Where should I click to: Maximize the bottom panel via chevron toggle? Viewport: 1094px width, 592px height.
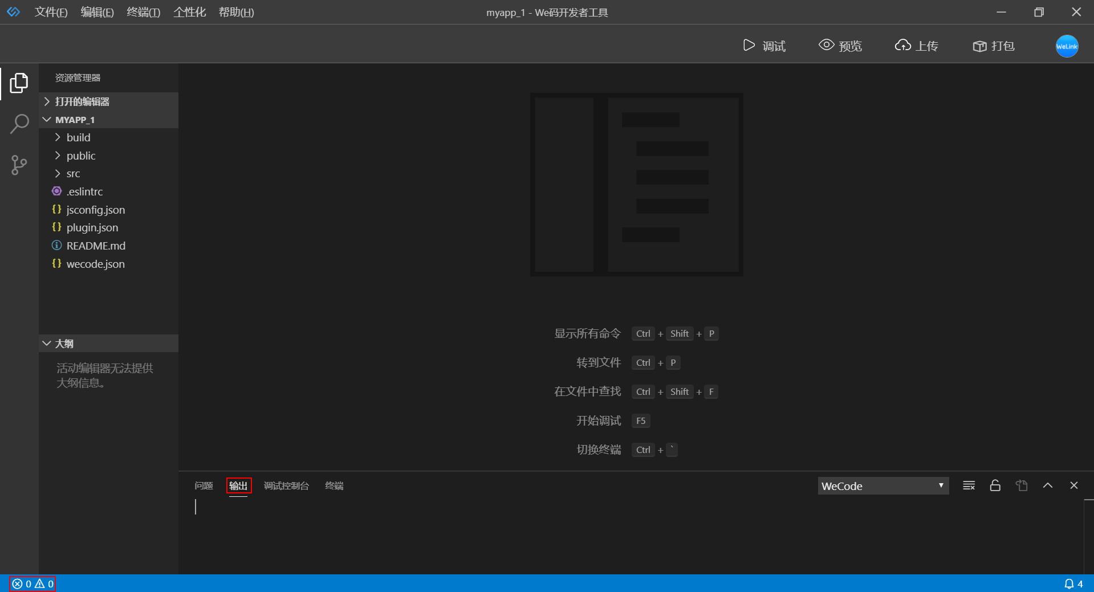[x=1048, y=485]
